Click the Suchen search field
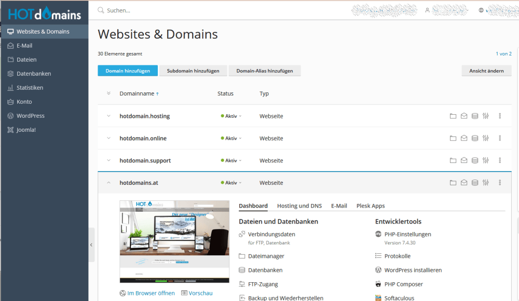This screenshot has width=519, height=301. coord(208,10)
